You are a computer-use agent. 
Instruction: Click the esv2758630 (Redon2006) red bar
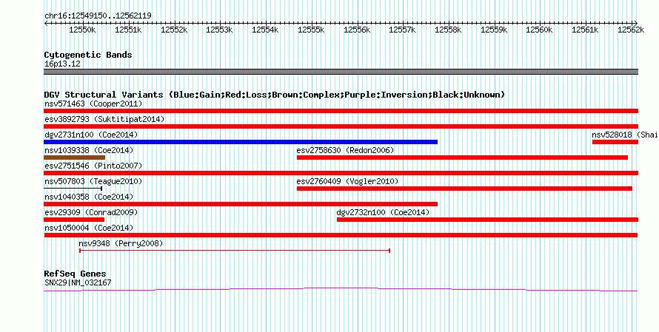462,157
